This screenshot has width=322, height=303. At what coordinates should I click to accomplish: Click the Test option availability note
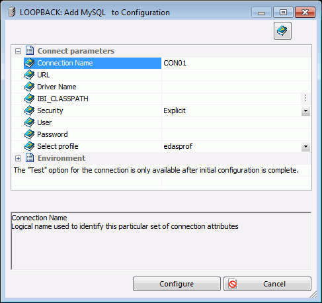tap(156, 170)
